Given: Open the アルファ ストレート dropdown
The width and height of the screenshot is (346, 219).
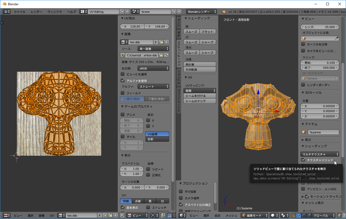Looking at the screenshot, I should click(x=153, y=86).
